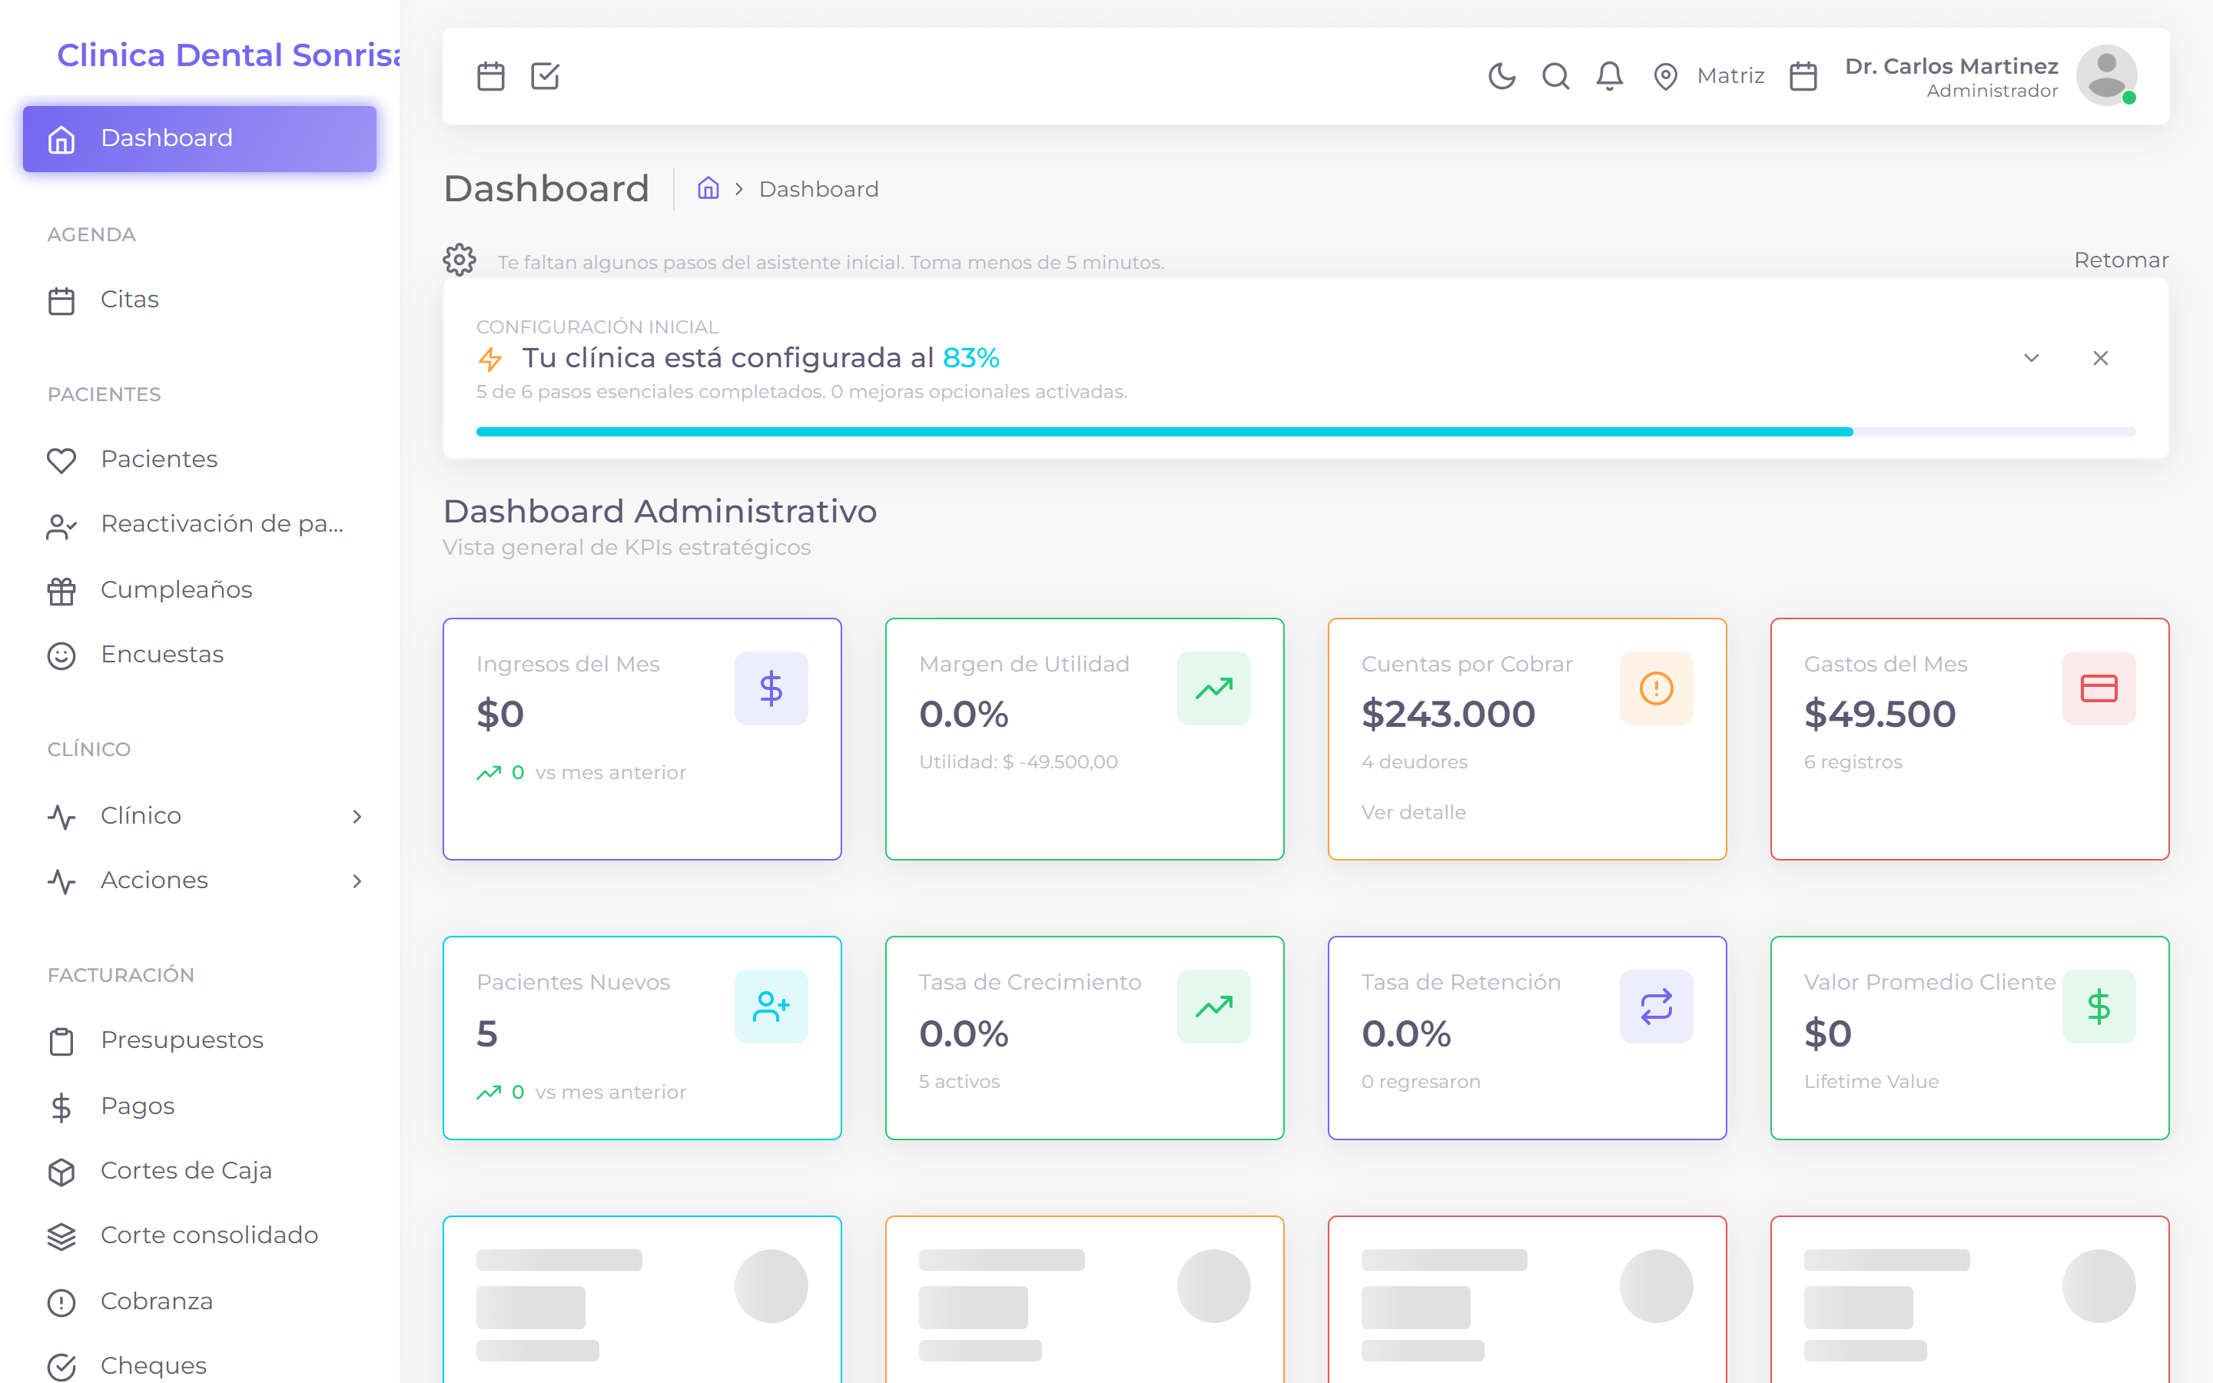
Task: Open the tasks checkbox icon in toolbar
Action: click(x=545, y=76)
